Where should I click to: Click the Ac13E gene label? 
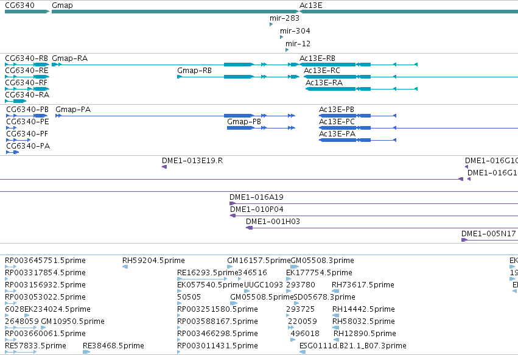pyautogui.click(x=310, y=5)
